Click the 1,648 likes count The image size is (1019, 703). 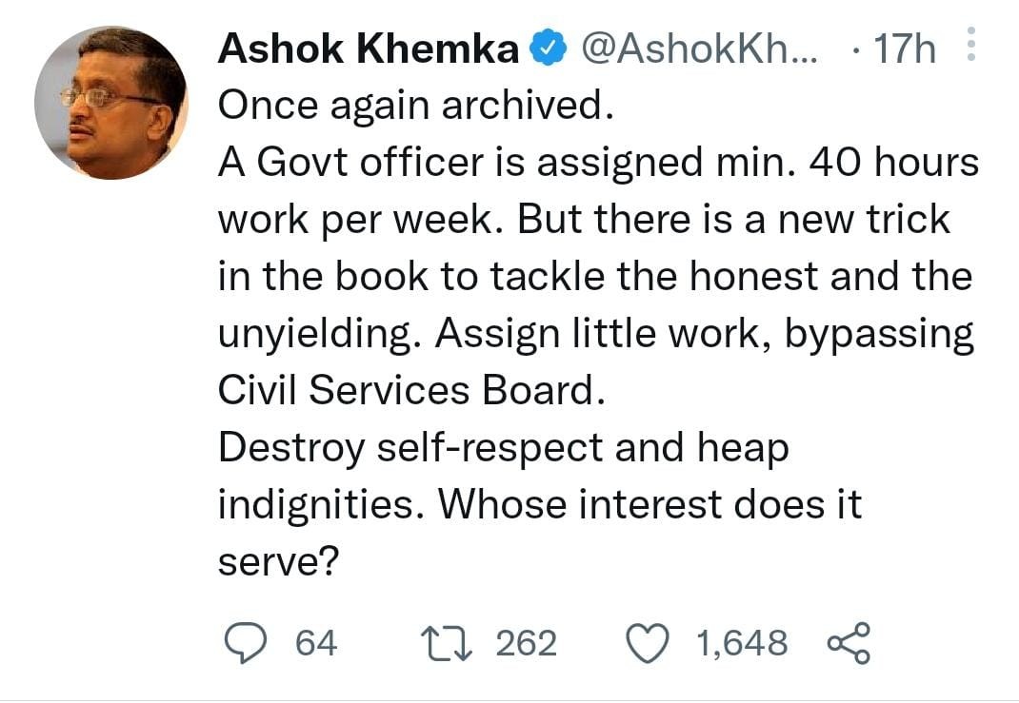pyautogui.click(x=742, y=643)
